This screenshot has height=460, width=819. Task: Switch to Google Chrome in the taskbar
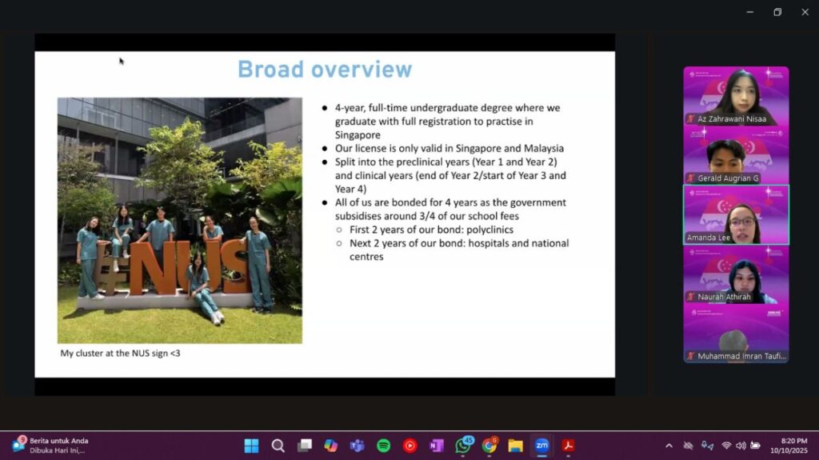[489, 446]
